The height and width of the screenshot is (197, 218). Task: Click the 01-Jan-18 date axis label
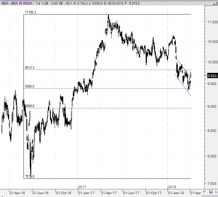(x=176, y=193)
